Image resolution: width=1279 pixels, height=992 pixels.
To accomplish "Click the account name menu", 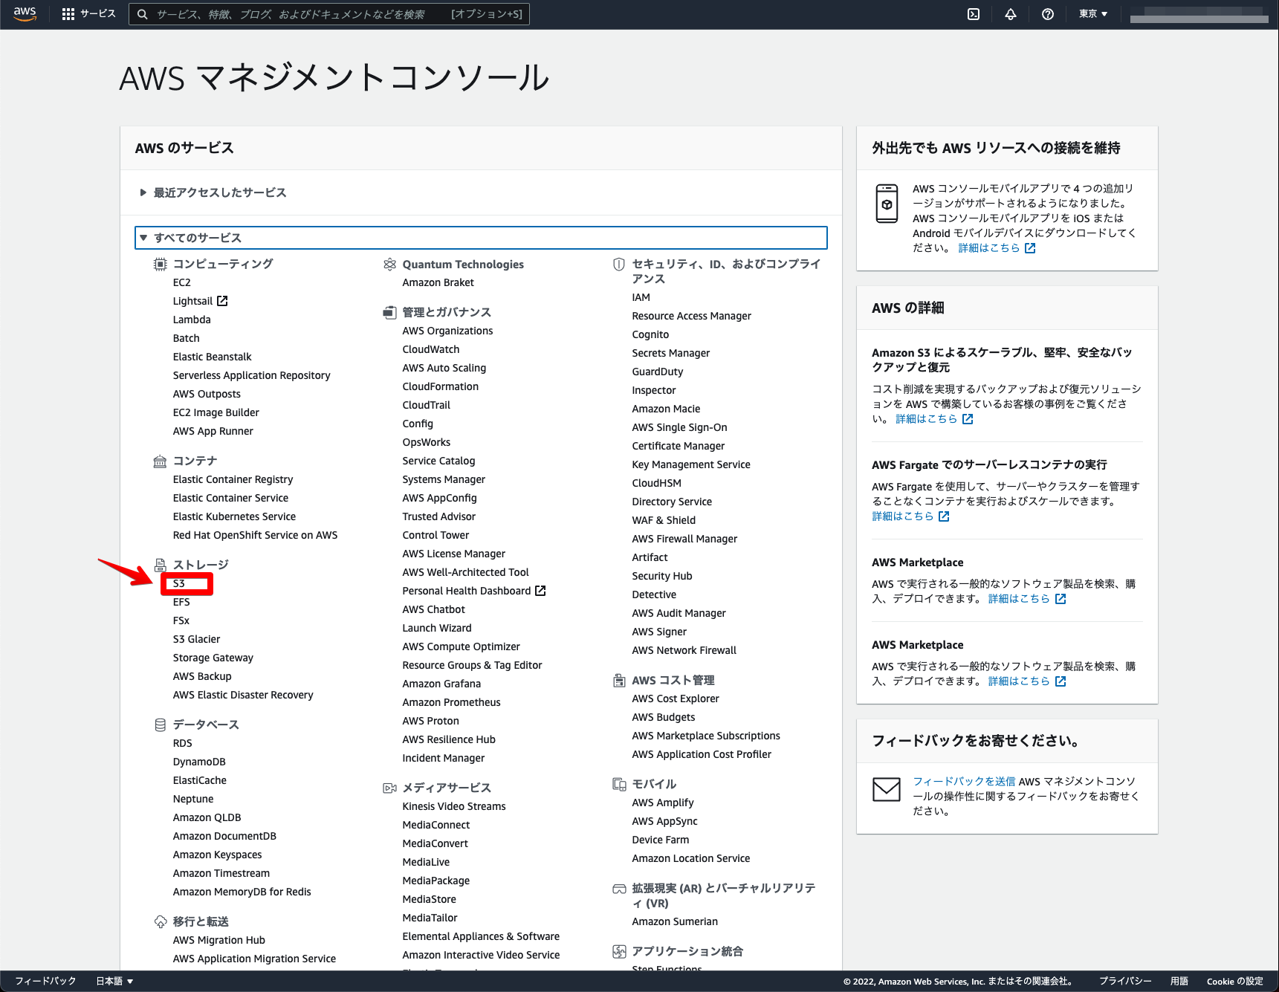I will click(1199, 14).
